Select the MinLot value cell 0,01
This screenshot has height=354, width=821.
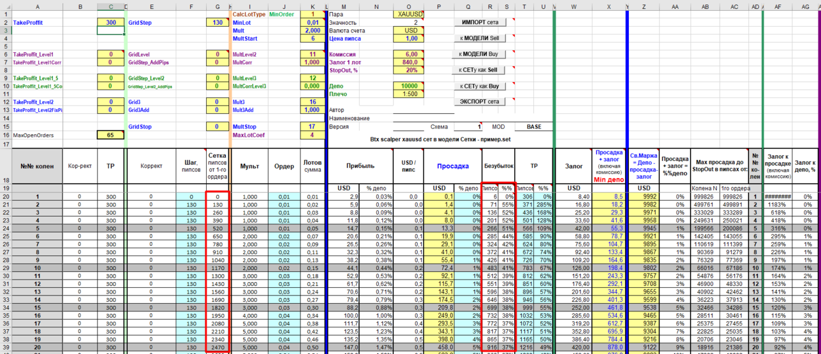pyautogui.click(x=312, y=22)
